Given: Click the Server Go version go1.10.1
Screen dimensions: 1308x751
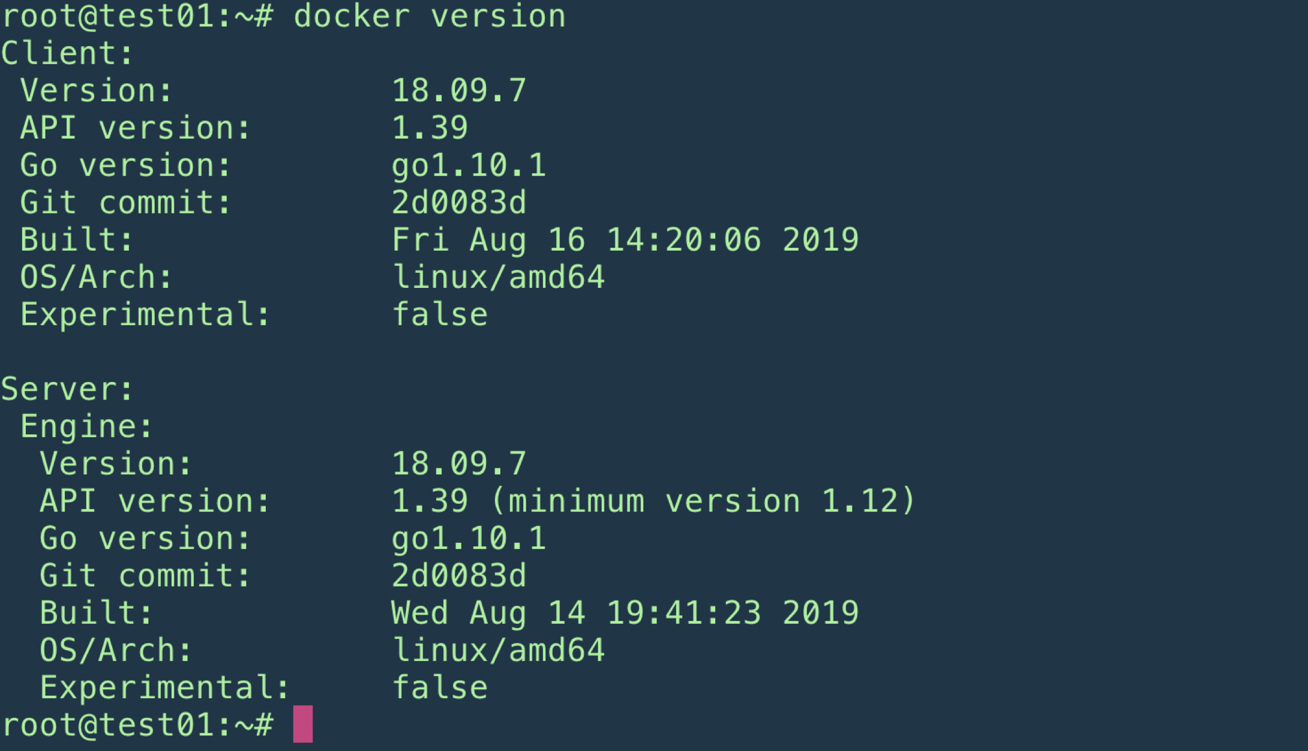Looking at the screenshot, I should point(469,539).
